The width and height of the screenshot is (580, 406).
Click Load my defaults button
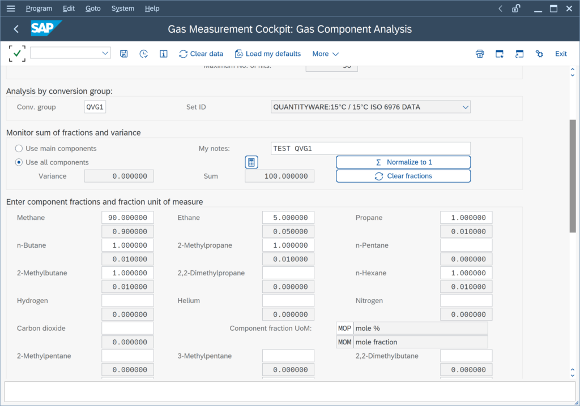268,54
